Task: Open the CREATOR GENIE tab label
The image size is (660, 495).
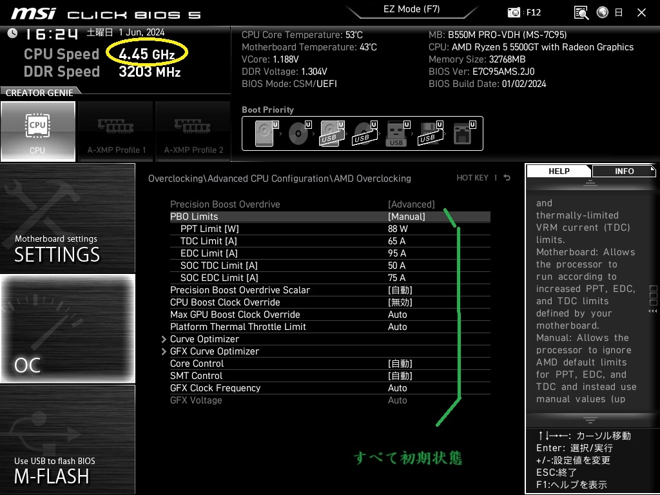Action: (x=39, y=93)
